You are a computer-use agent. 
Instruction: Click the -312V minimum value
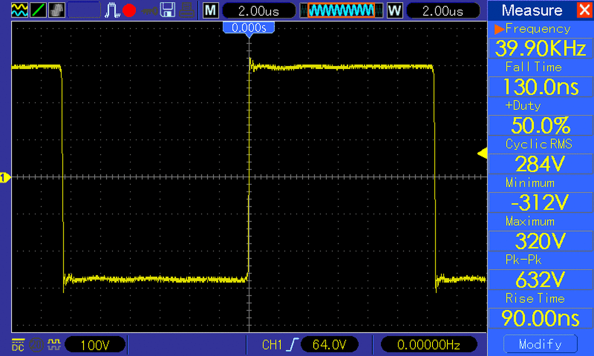pos(541,202)
